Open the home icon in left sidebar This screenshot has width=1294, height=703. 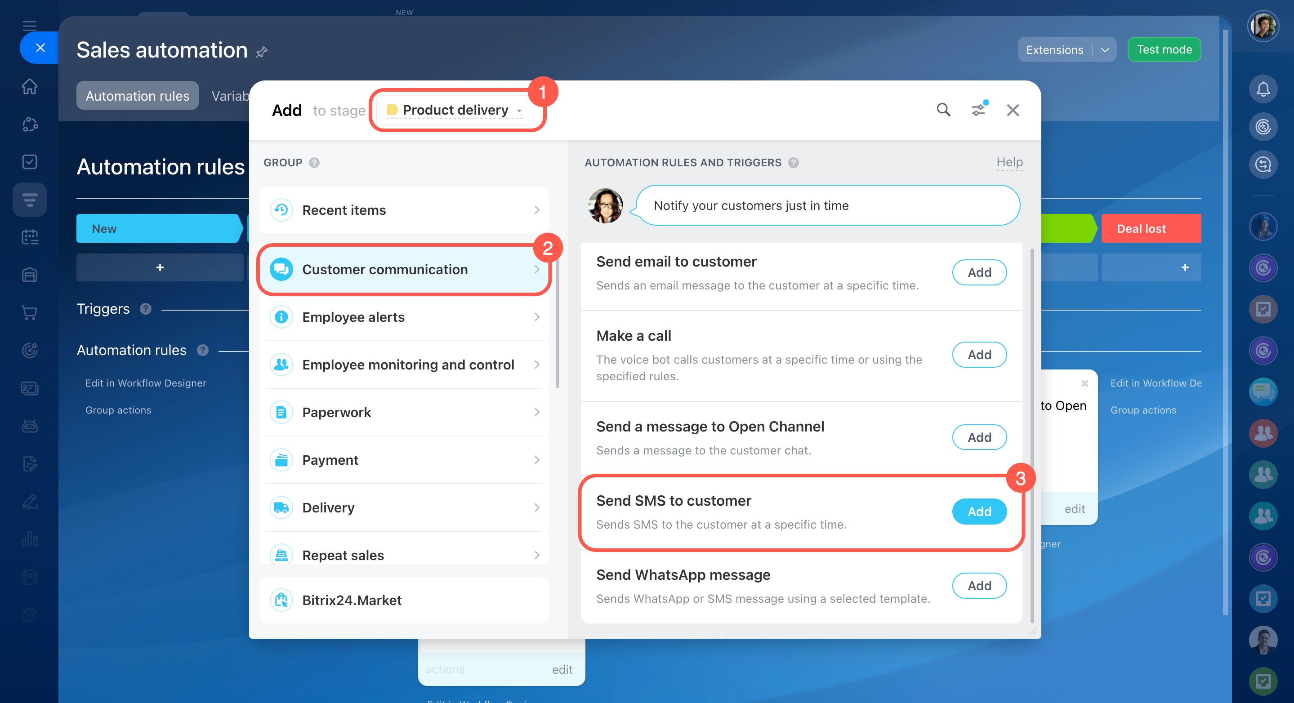pyautogui.click(x=30, y=86)
